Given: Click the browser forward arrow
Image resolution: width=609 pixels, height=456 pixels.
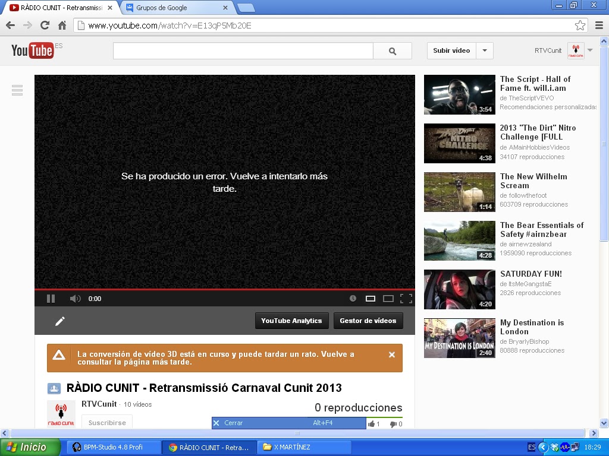Looking at the screenshot, I should 27,26.
